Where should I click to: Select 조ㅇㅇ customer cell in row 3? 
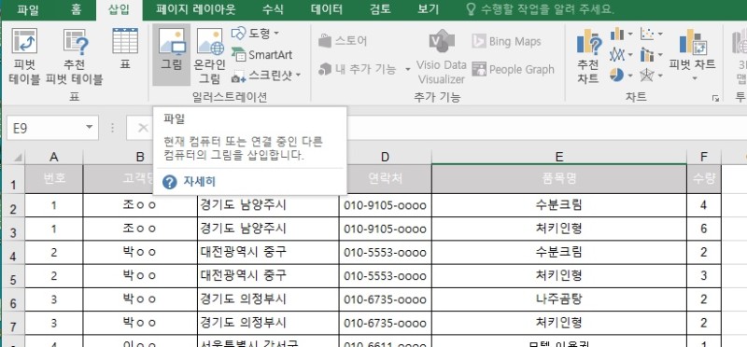pyautogui.click(x=140, y=229)
